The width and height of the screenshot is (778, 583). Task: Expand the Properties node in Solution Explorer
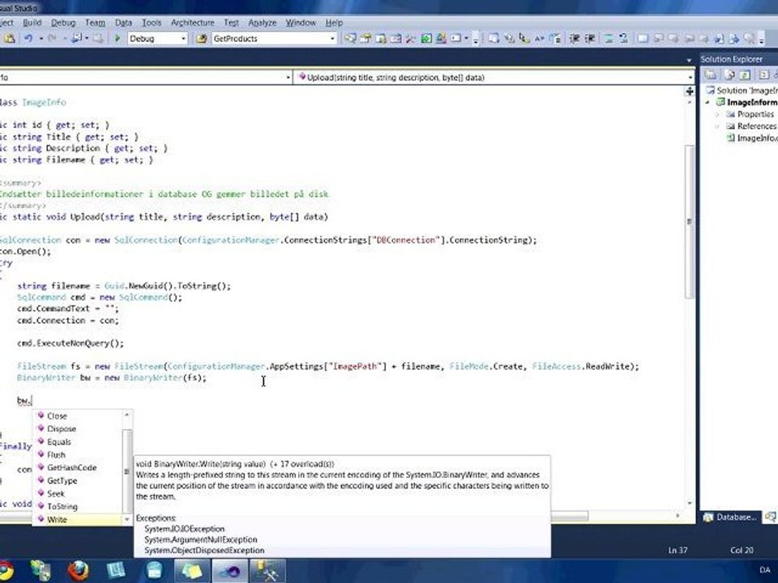click(x=717, y=114)
